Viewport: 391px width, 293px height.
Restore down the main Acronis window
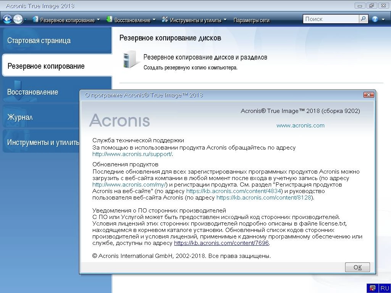[x=372, y=5]
